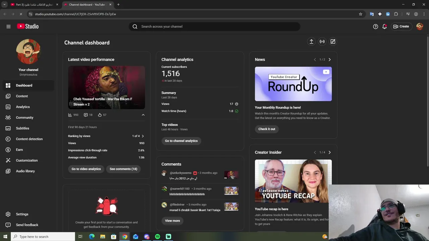Click Go to channel analytics

(181, 141)
